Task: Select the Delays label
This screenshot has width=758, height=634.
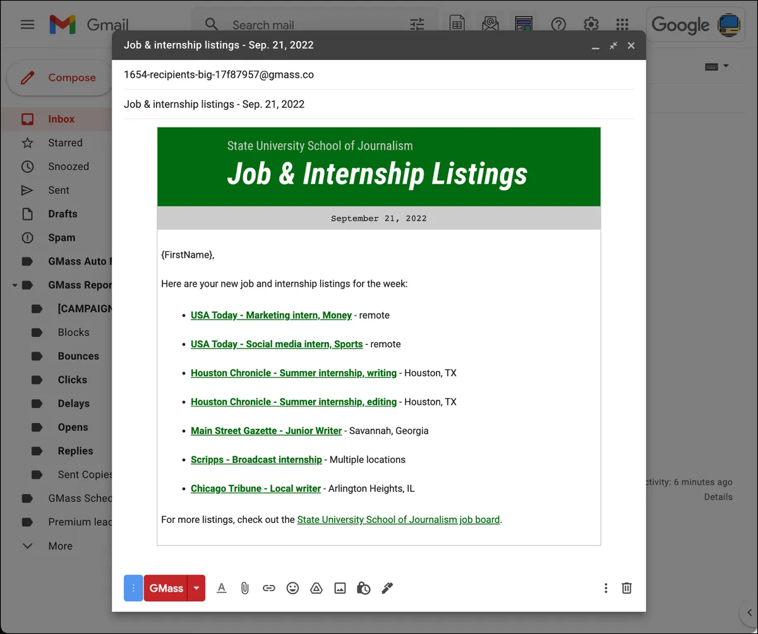Action: tap(73, 404)
